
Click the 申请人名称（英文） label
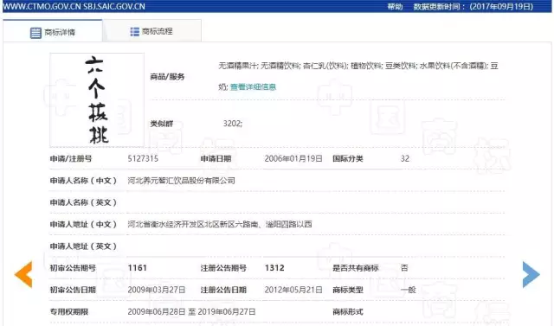tap(83, 202)
